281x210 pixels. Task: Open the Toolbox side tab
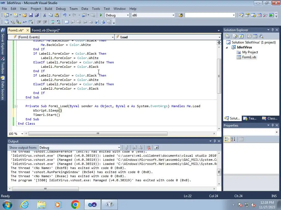click(3, 65)
